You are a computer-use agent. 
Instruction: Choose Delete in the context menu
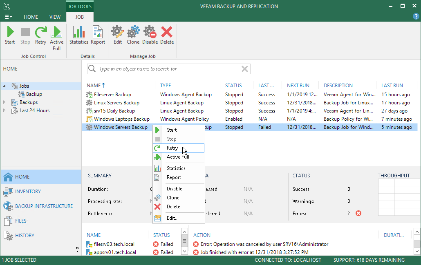click(x=179, y=207)
